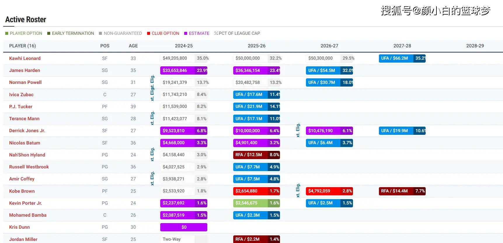Select Amir Coffey name
Image resolution: width=503 pixels, height=243 pixels.
click(22, 179)
